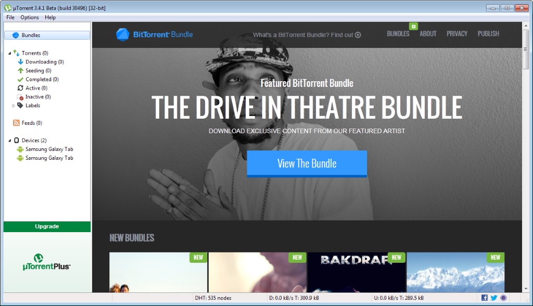Open Facebook icon in status bar
This screenshot has height=306, width=533.
485,298
